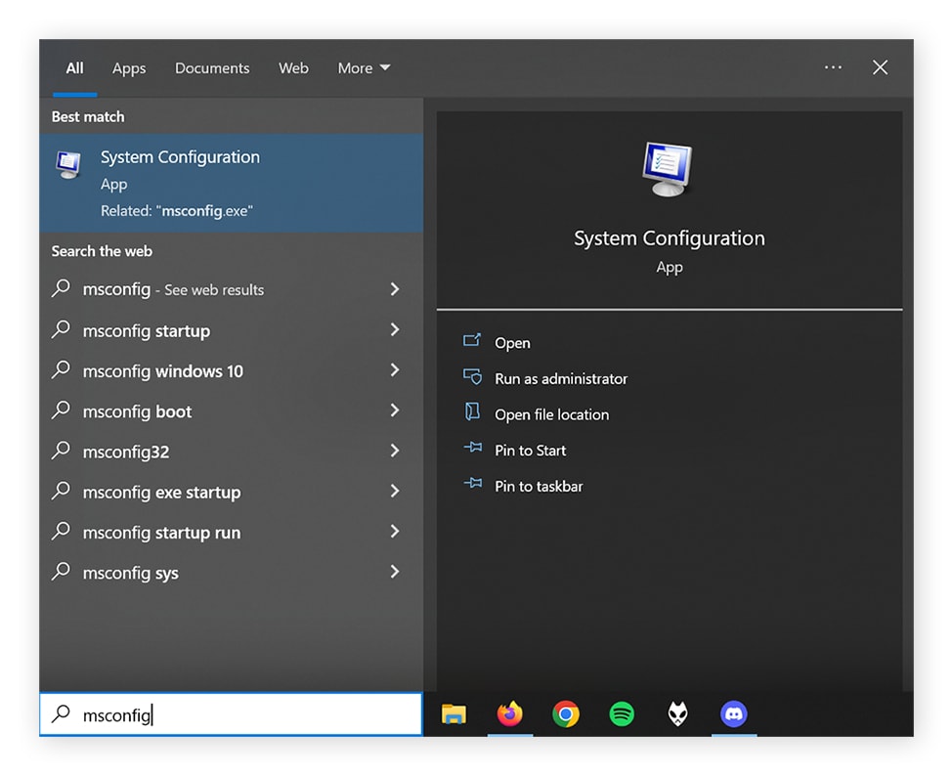
Task: Expand the msconfig startup run chevron
Action: [x=395, y=532]
